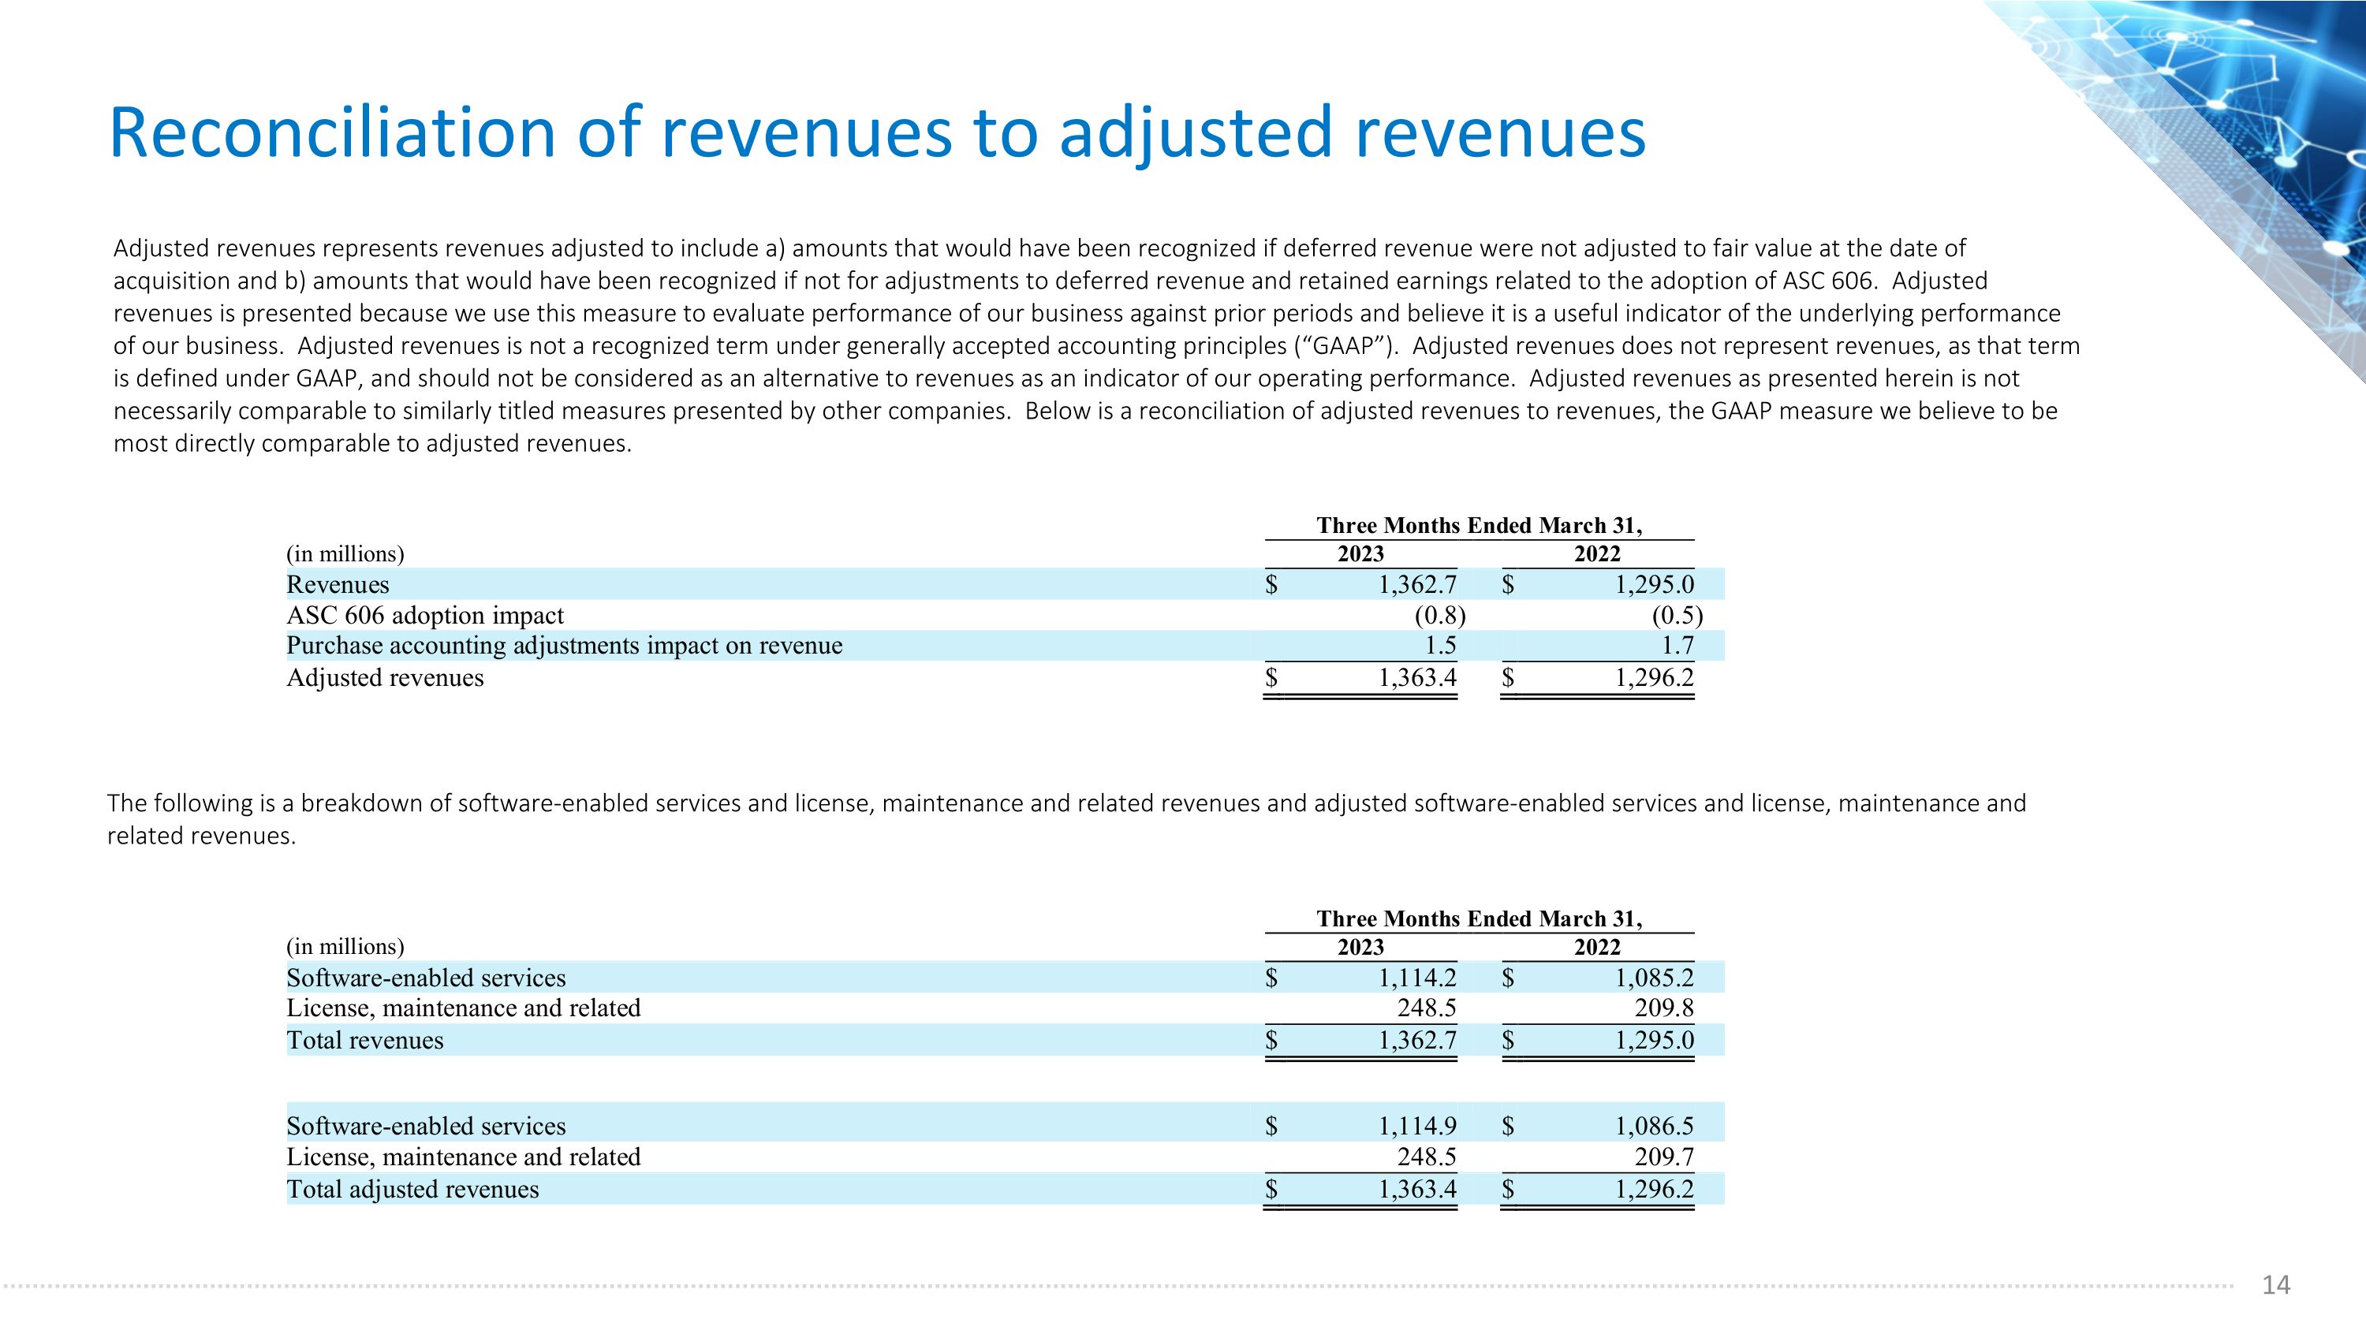This screenshot has width=2366, height=1330.
Task: Click the 2023 Revenues value 1,362.7
Action: tap(1416, 585)
